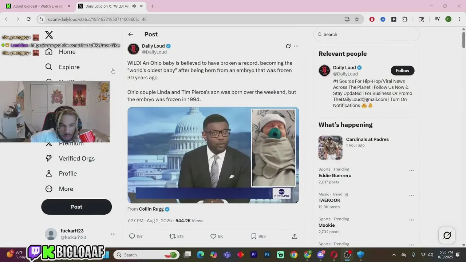Viewport: 466px width, 262px height.
Task: Reload the page
Action: coord(28,19)
